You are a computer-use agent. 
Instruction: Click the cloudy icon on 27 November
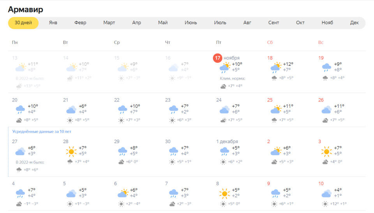(x=20, y=151)
